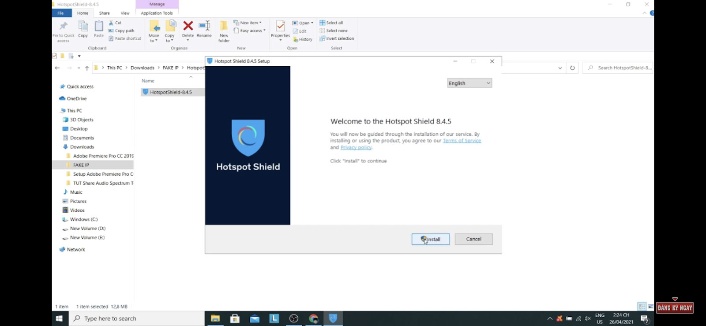Switch to the Share ribbon tab

coord(105,13)
